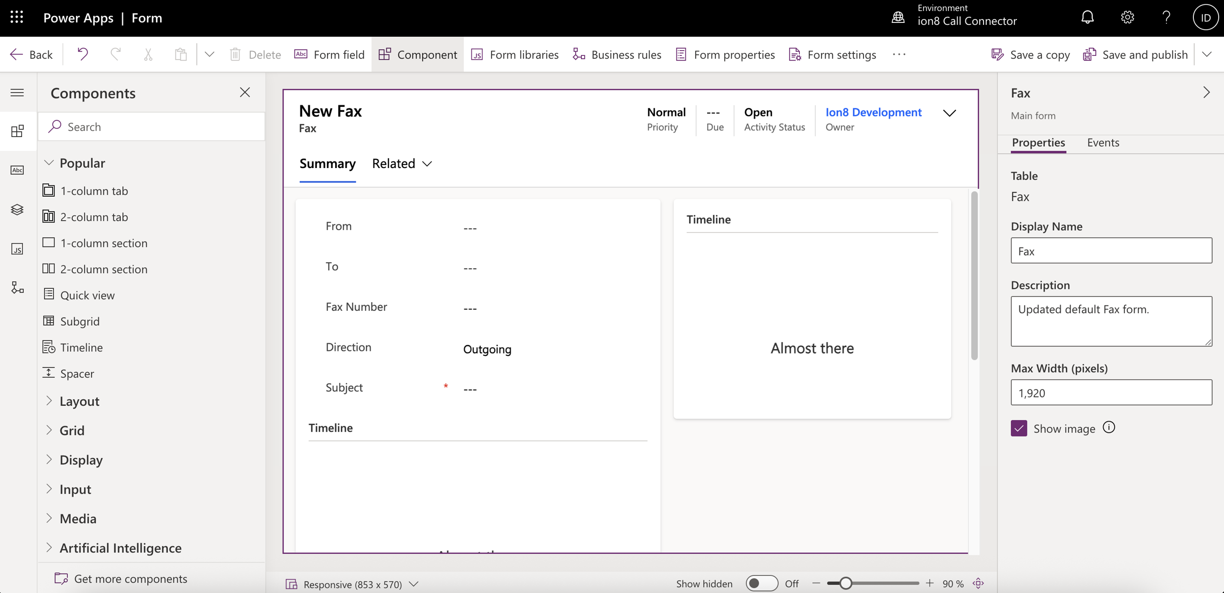Viewport: 1224px width, 593px height.
Task: Open Form libraries JS sidebar icon
Action: pyautogui.click(x=17, y=249)
